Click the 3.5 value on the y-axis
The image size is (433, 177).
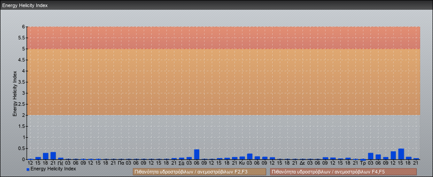coord(22,82)
